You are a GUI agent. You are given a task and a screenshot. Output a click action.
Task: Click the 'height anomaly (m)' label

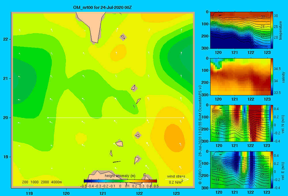coord(120,176)
